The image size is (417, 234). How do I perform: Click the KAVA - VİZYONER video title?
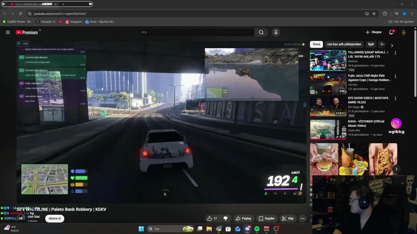[366, 123]
